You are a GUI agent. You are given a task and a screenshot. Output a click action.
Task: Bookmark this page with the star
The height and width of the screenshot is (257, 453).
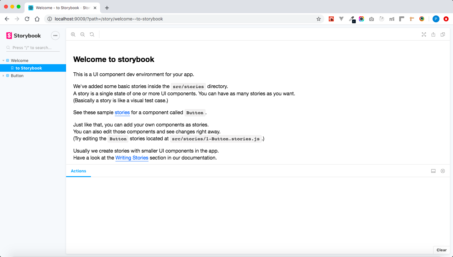[x=319, y=19]
